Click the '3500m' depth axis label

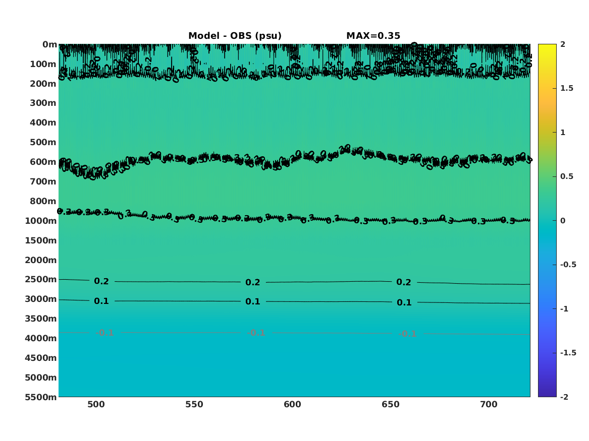(41, 319)
